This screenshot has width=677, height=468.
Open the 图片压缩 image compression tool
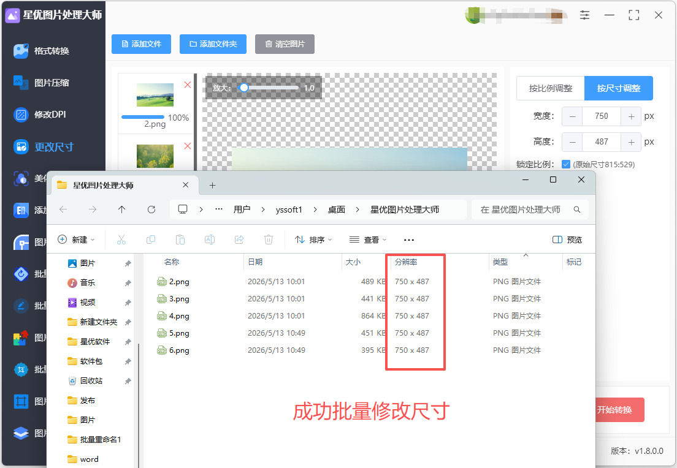click(42, 83)
